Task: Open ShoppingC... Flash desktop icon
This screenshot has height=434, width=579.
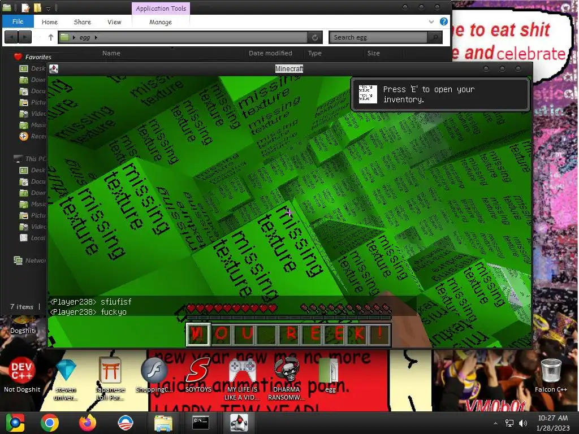Action: tap(154, 375)
